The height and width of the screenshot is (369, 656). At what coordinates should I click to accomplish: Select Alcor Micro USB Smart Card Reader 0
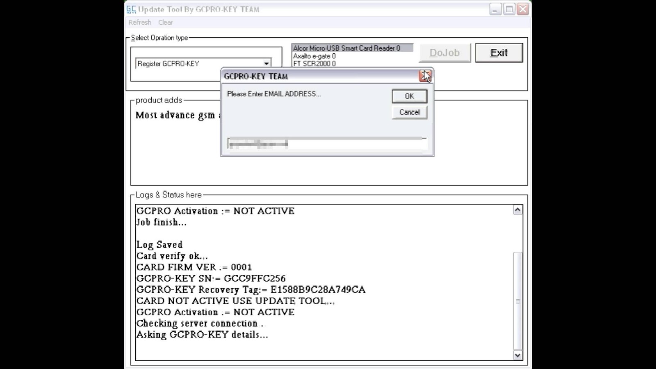[x=352, y=48]
